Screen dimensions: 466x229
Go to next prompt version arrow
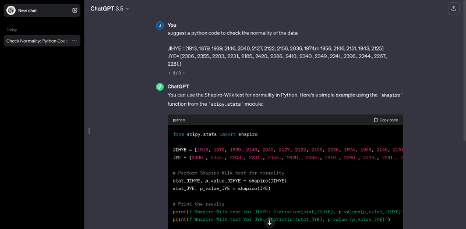[183, 73]
